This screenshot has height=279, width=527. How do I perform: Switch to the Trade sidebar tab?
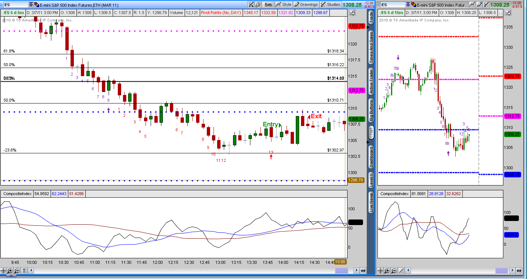(x=371, y=17)
